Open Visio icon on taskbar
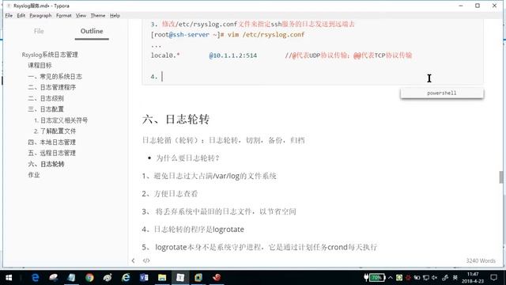This screenshot has width=506, height=285. (x=144, y=278)
